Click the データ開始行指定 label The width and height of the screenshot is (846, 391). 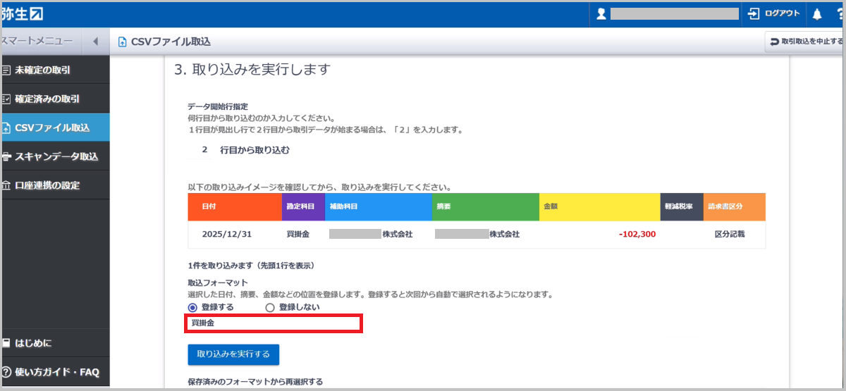218,106
